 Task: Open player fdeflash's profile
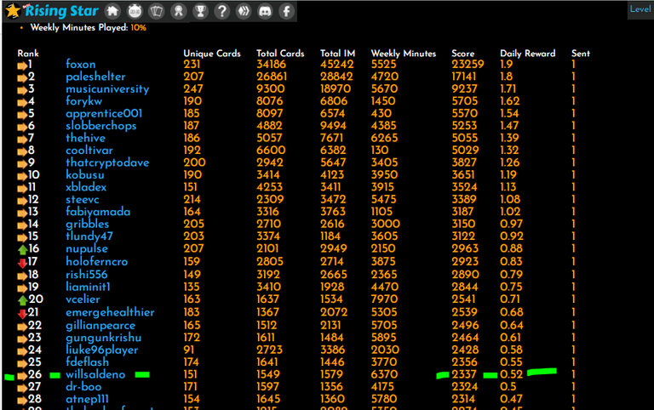tap(87, 362)
